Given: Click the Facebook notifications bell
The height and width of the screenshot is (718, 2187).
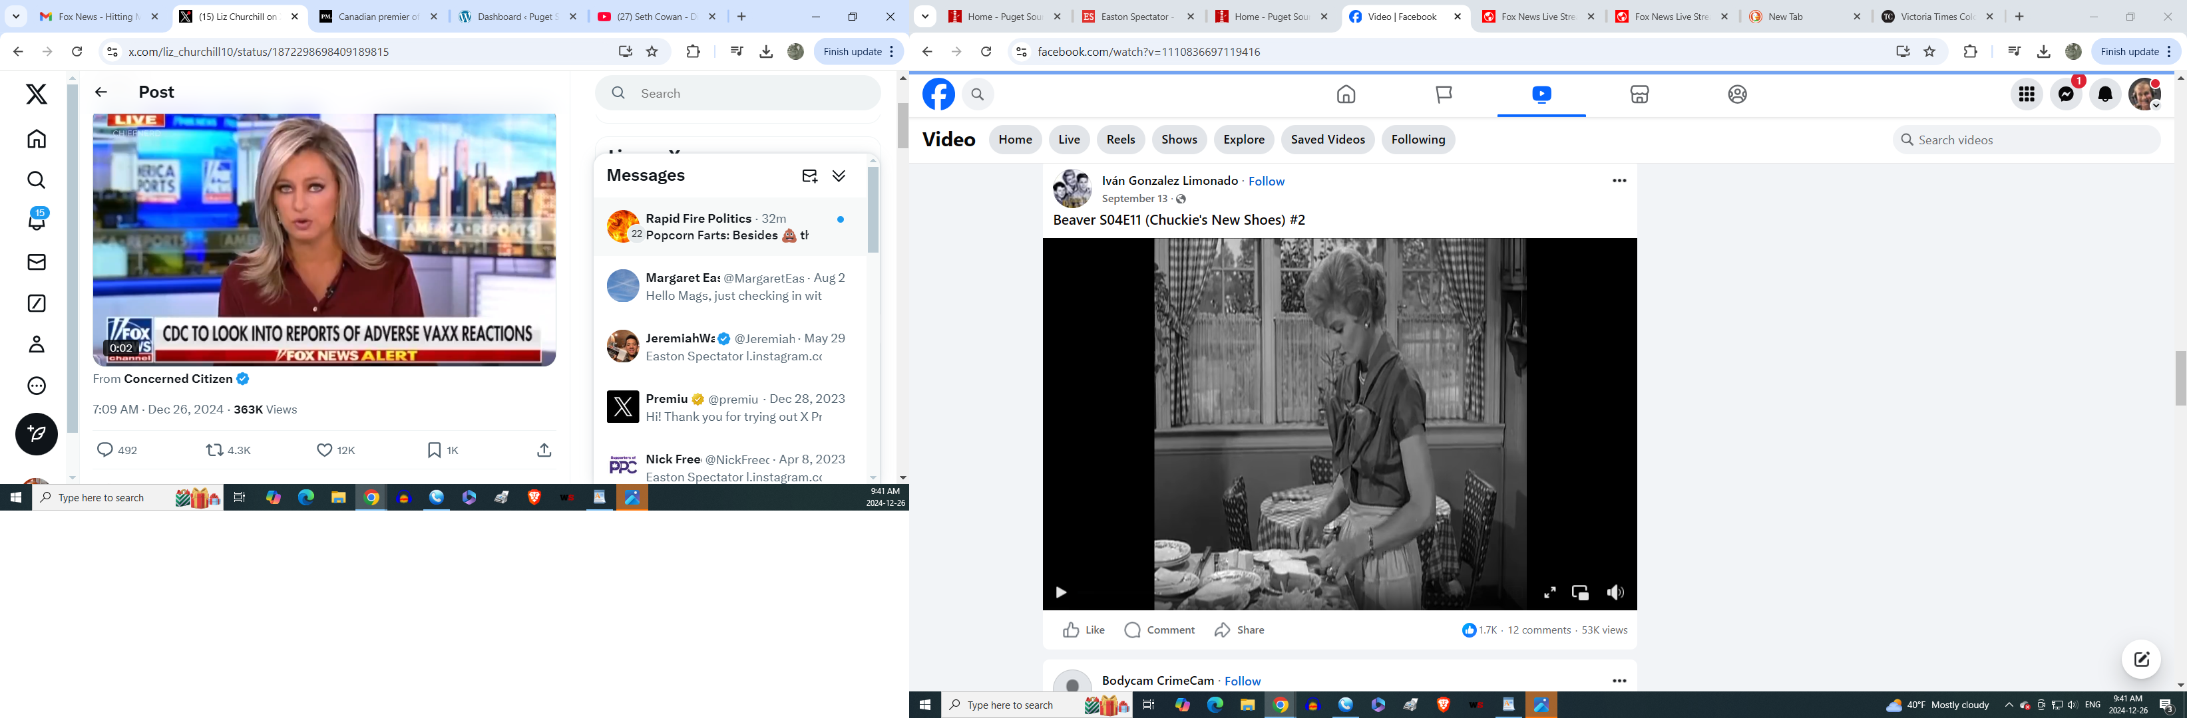Looking at the screenshot, I should (x=2104, y=94).
